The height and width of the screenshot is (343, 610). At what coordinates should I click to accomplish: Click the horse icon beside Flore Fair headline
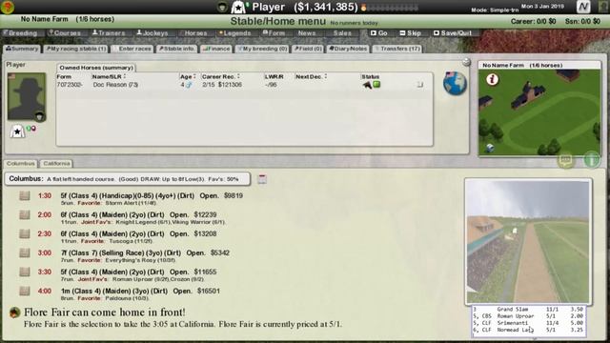point(15,313)
